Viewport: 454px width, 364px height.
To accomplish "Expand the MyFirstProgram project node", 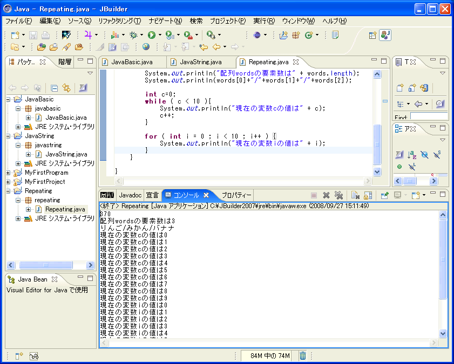I will click(9, 173).
